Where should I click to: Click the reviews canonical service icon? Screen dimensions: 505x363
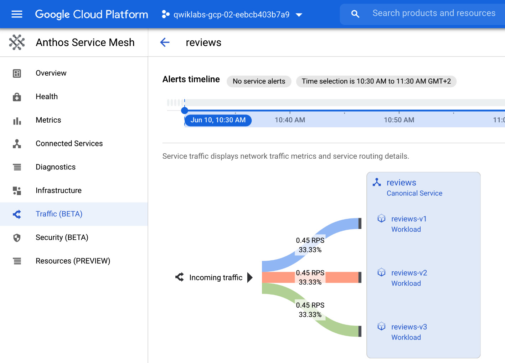point(377,182)
